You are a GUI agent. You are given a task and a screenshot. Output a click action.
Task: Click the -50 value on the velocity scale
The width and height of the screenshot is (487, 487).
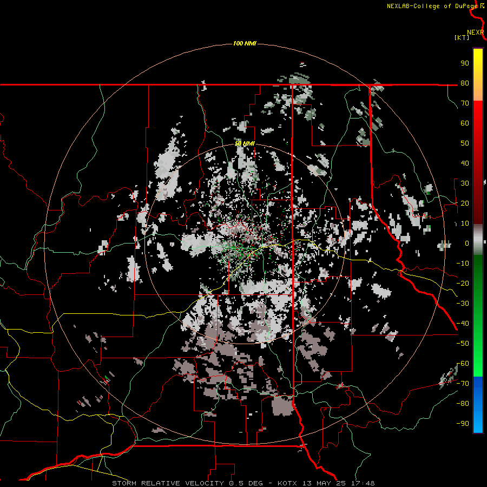[463, 344]
